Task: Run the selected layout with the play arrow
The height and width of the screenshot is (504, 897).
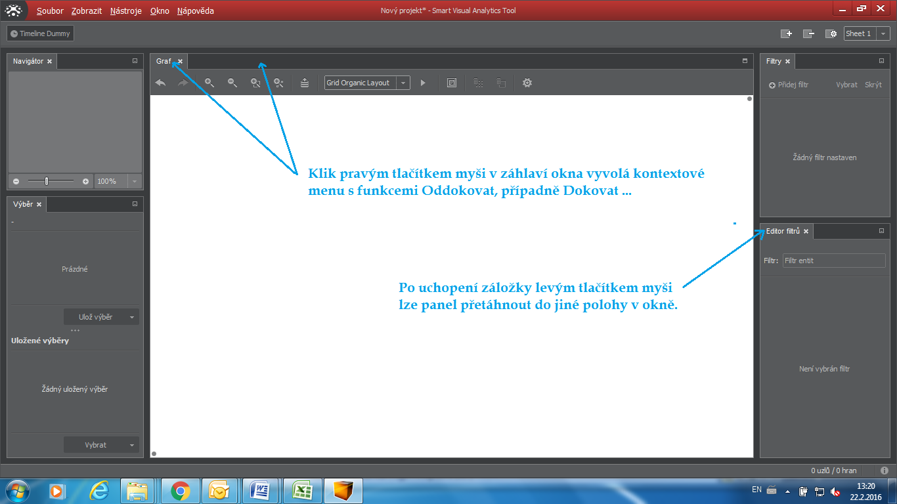Action: click(x=422, y=83)
